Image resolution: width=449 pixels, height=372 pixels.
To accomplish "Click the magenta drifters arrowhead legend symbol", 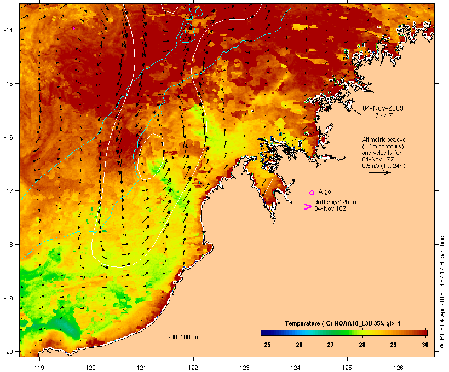I will coord(308,207).
